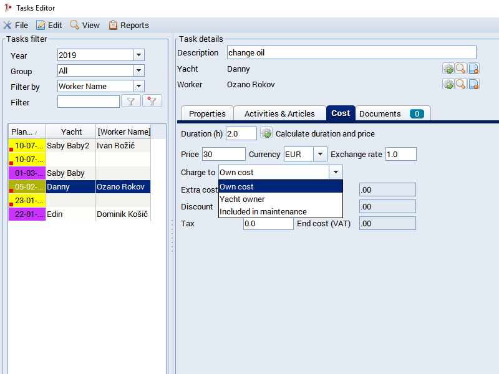Screen dimensions: 499x374
Task: Select Yacht owner in Charge to list
Action: tap(242, 199)
